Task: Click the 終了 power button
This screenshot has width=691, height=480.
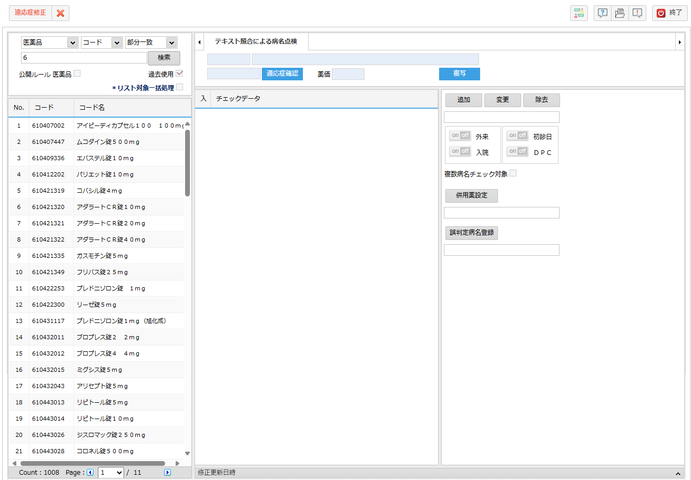Action: pos(670,13)
